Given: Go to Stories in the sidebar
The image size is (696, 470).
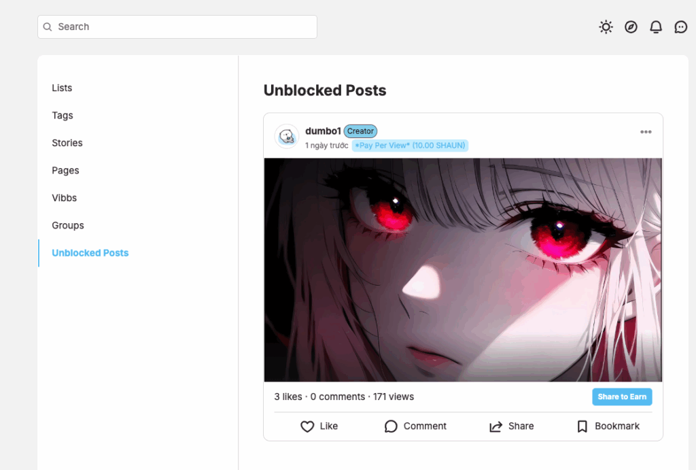Looking at the screenshot, I should pyautogui.click(x=67, y=143).
